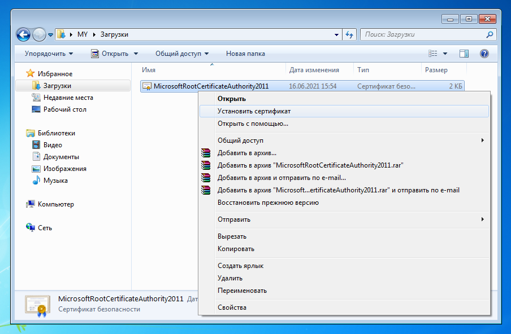Image resolution: width=511 pixels, height=334 pixels.
Task: Open the Общий доступ toolbar menu
Action: pyautogui.click(x=182, y=54)
